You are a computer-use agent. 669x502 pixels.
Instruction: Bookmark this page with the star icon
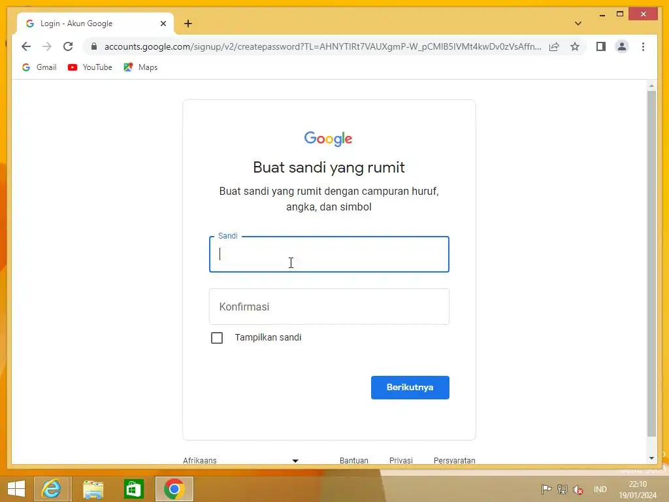575,46
